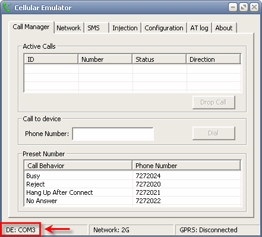Select the Reject preset row
The width and height of the screenshot is (262, 237).
pos(132,184)
